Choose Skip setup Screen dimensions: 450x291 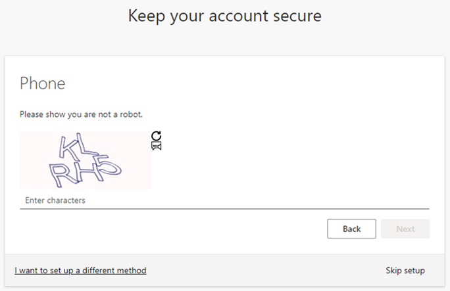(x=405, y=271)
